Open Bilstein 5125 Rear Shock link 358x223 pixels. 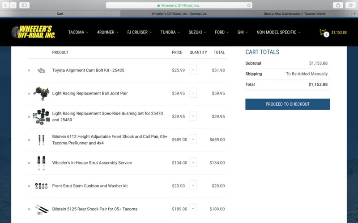tap(95, 209)
